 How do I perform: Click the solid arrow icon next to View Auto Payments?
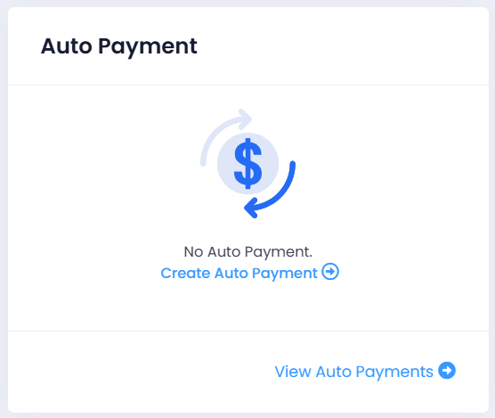447,370
